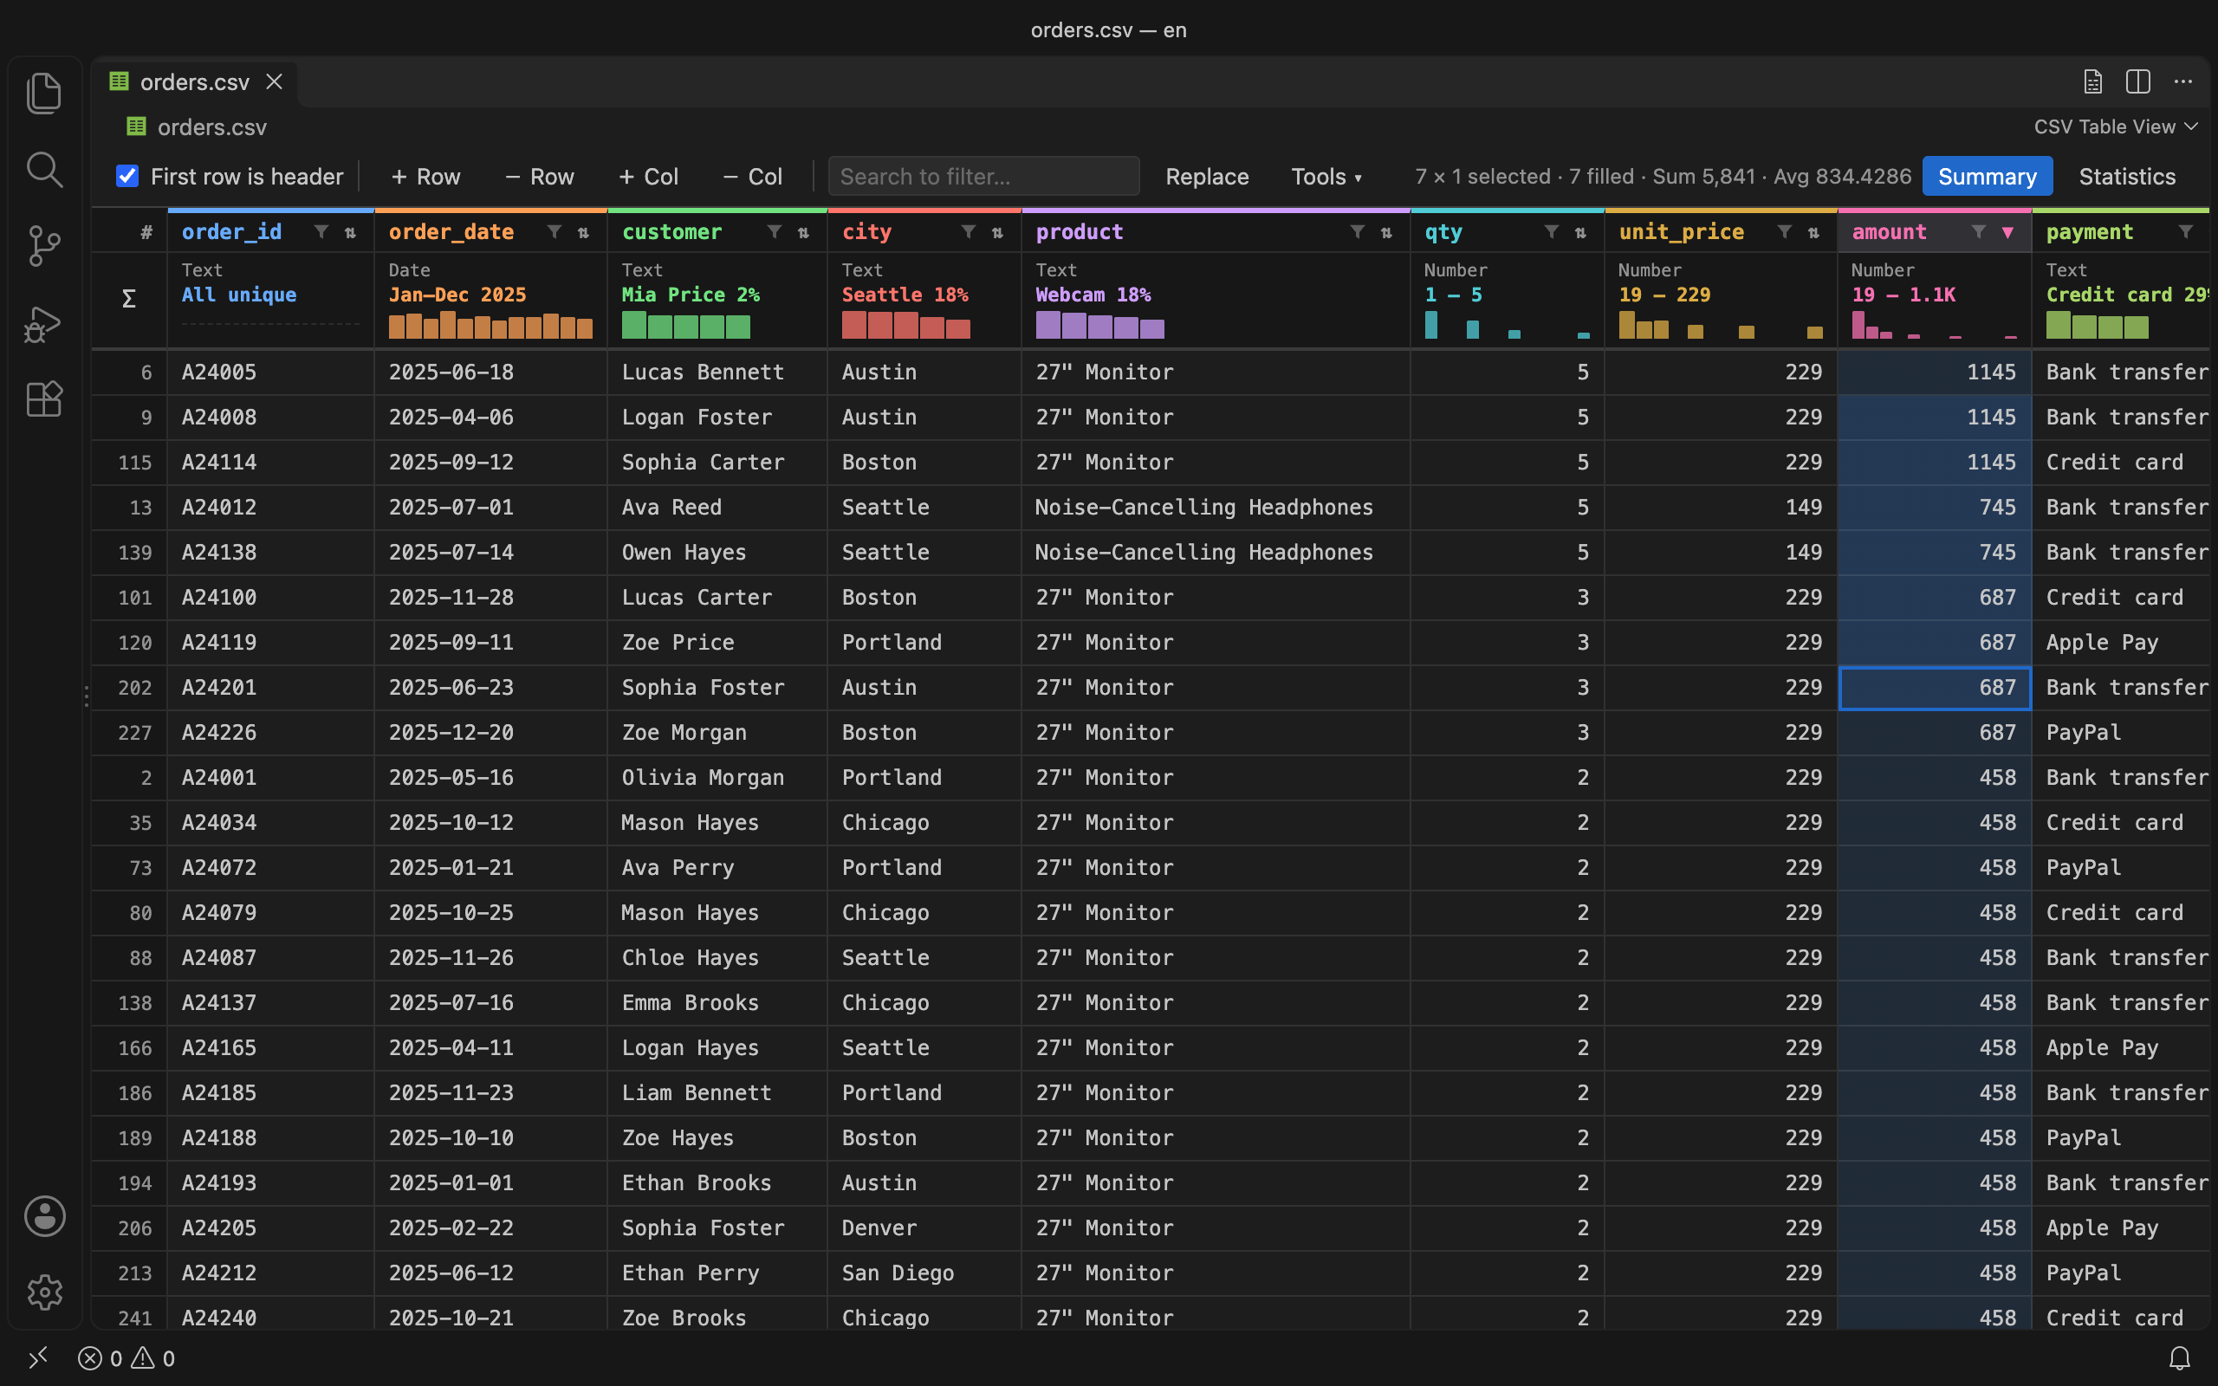
Task: Click the order_date histogram in summary row
Action: (490, 326)
